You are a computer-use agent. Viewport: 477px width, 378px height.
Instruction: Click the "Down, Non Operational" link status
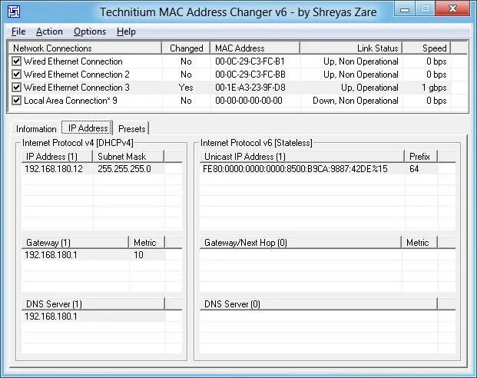pos(356,101)
